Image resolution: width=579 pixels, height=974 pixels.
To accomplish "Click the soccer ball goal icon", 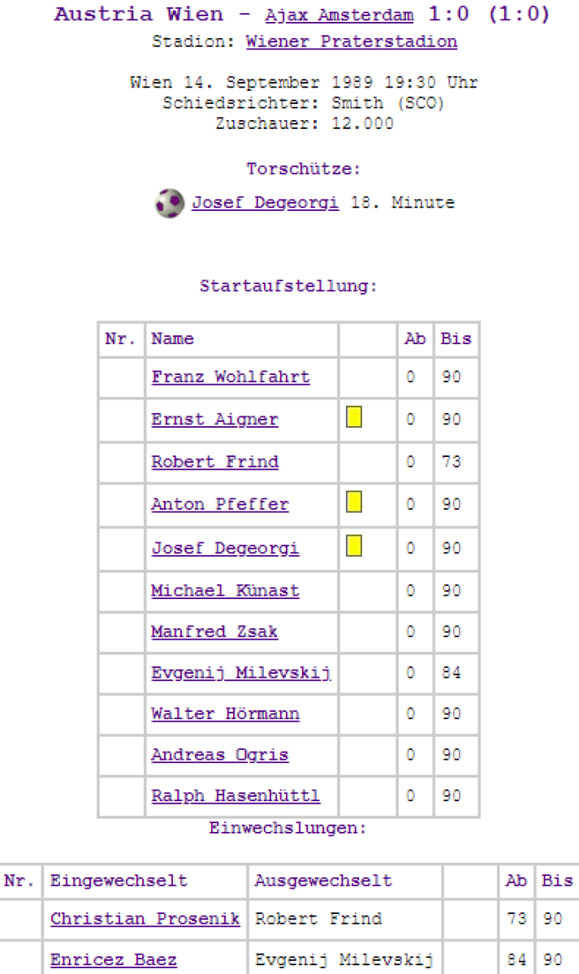I will pos(170,203).
